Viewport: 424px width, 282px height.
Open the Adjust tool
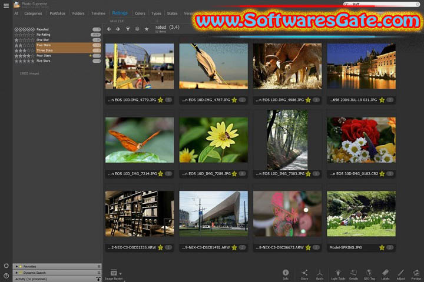(x=401, y=274)
